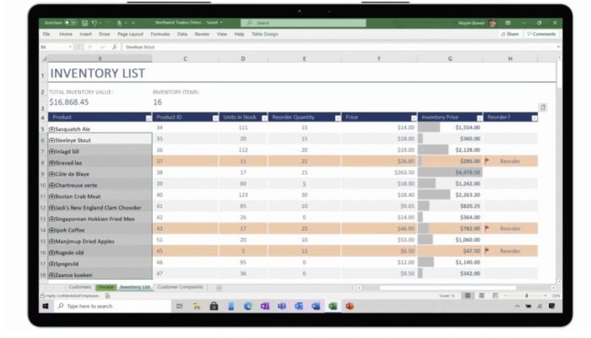This screenshot has width=591, height=338.
Task: Open the Reorder? column filter dropdown
Action: click(534, 118)
